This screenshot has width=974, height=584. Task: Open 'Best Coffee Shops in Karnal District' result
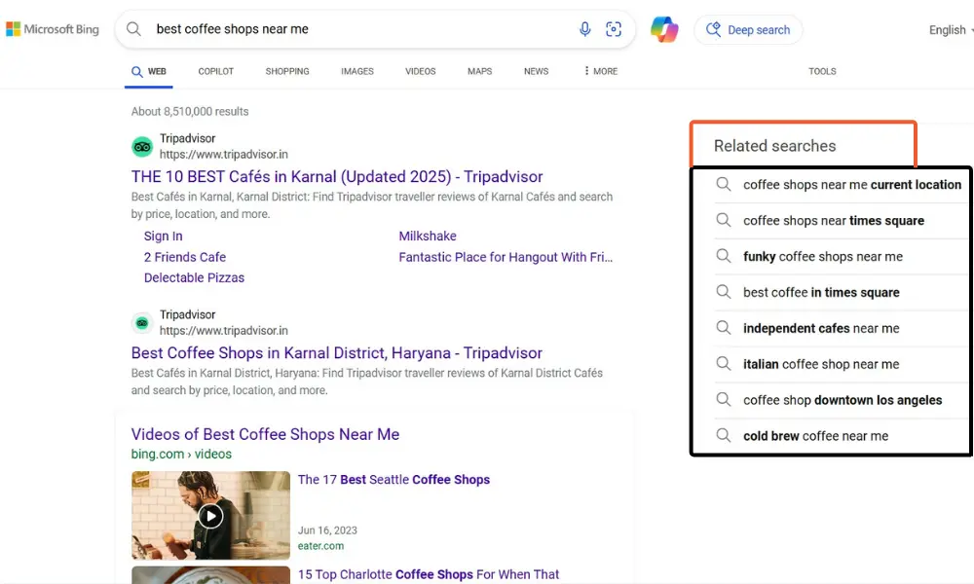click(x=337, y=353)
